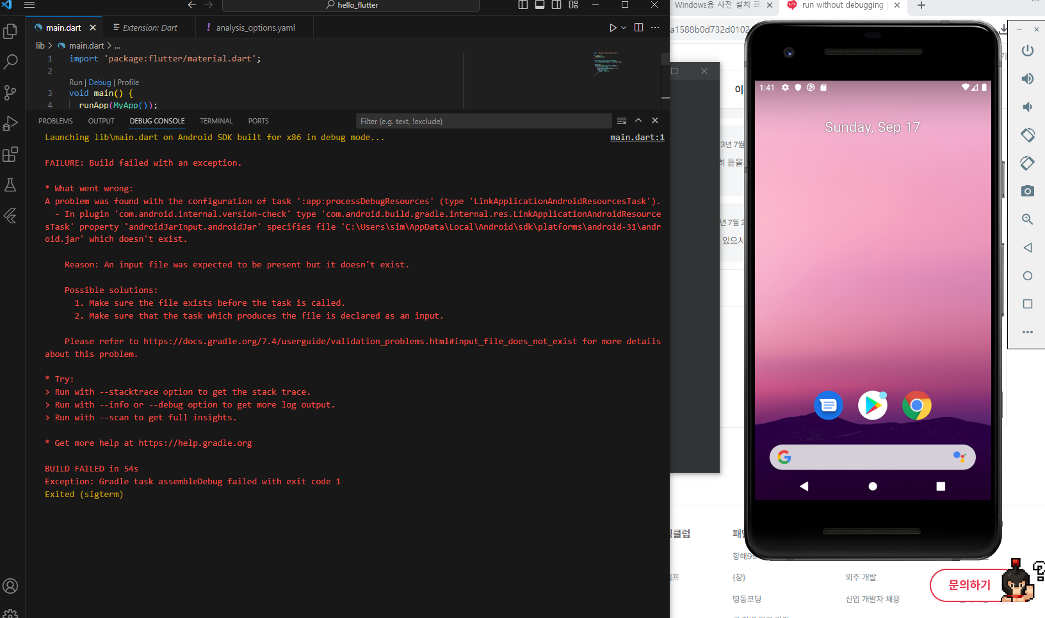Toggle the debug console lines icon
Image resolution: width=1045 pixels, height=618 pixels.
point(622,121)
